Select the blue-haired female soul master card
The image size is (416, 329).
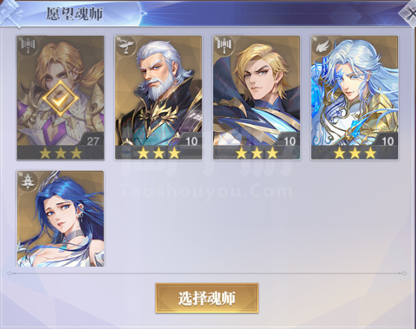(x=60, y=219)
